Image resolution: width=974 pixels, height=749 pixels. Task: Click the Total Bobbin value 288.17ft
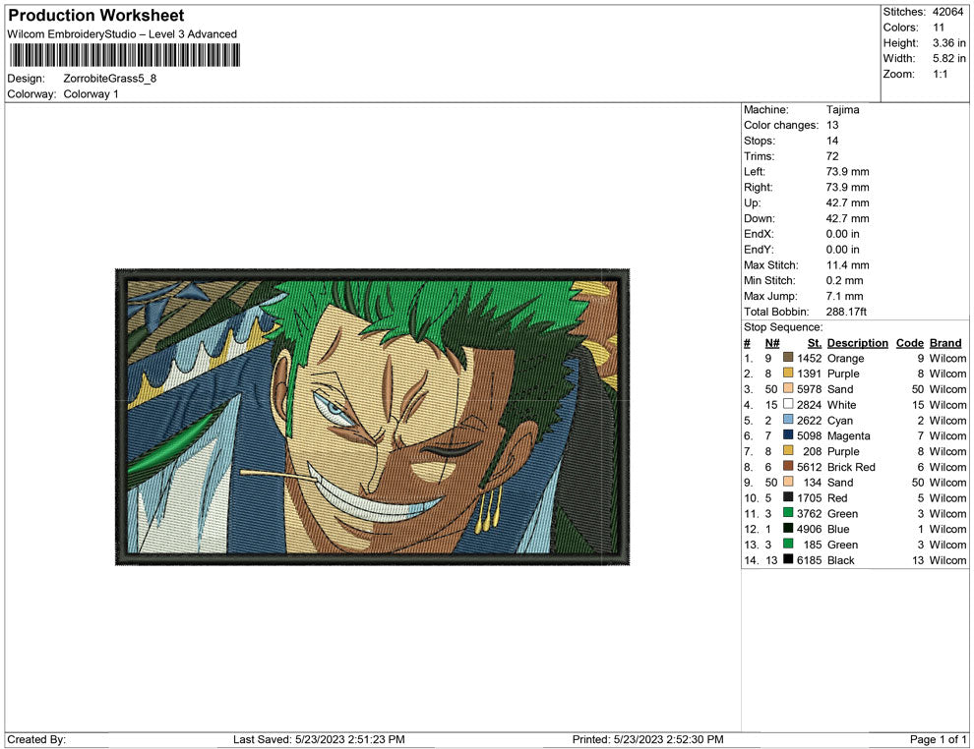[846, 312]
